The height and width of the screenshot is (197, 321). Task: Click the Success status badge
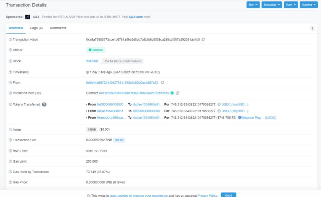click(96, 50)
